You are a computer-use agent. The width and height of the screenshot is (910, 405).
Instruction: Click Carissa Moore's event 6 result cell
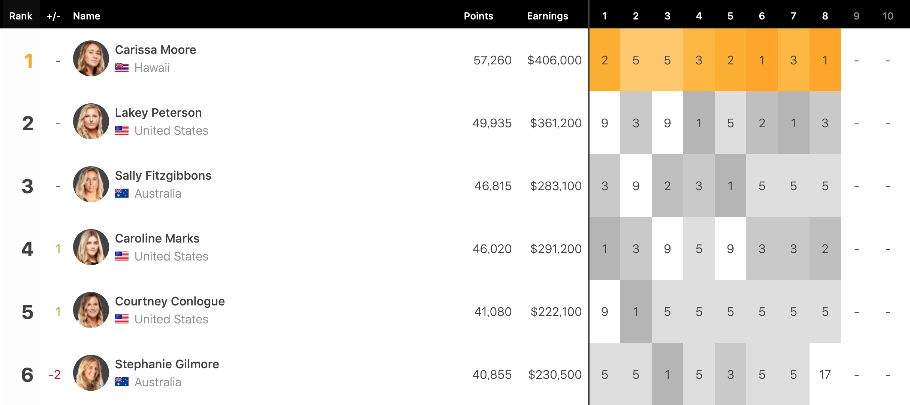coord(762,60)
